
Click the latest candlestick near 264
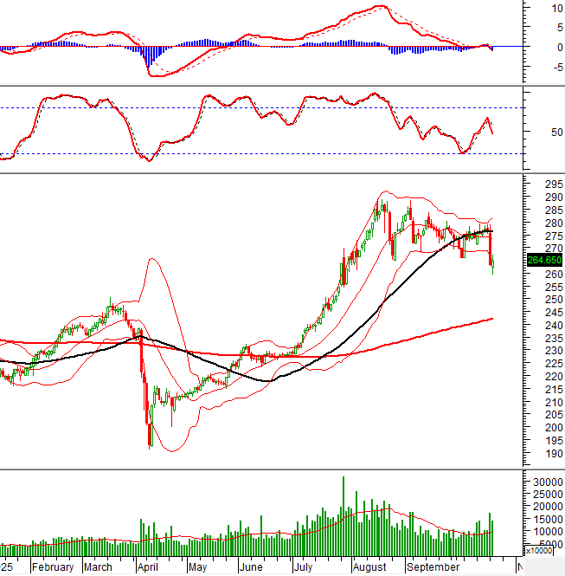[493, 265]
